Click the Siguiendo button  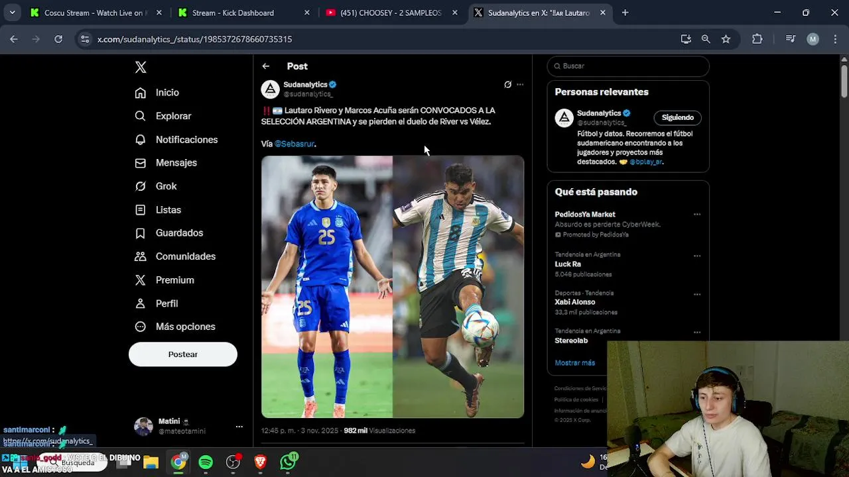[677, 118]
